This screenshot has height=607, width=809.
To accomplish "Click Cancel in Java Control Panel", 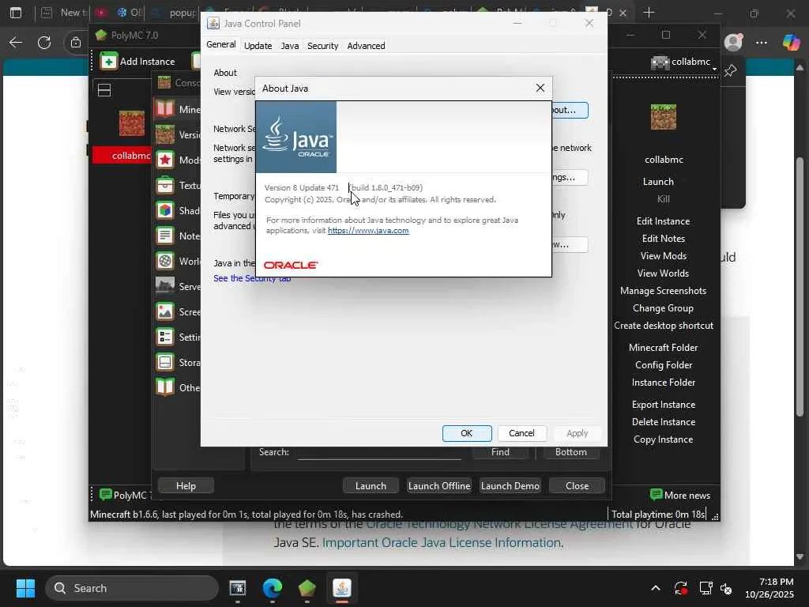I will click(521, 433).
